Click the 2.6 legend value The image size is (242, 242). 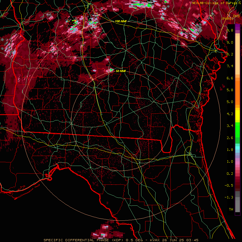pos(230,138)
